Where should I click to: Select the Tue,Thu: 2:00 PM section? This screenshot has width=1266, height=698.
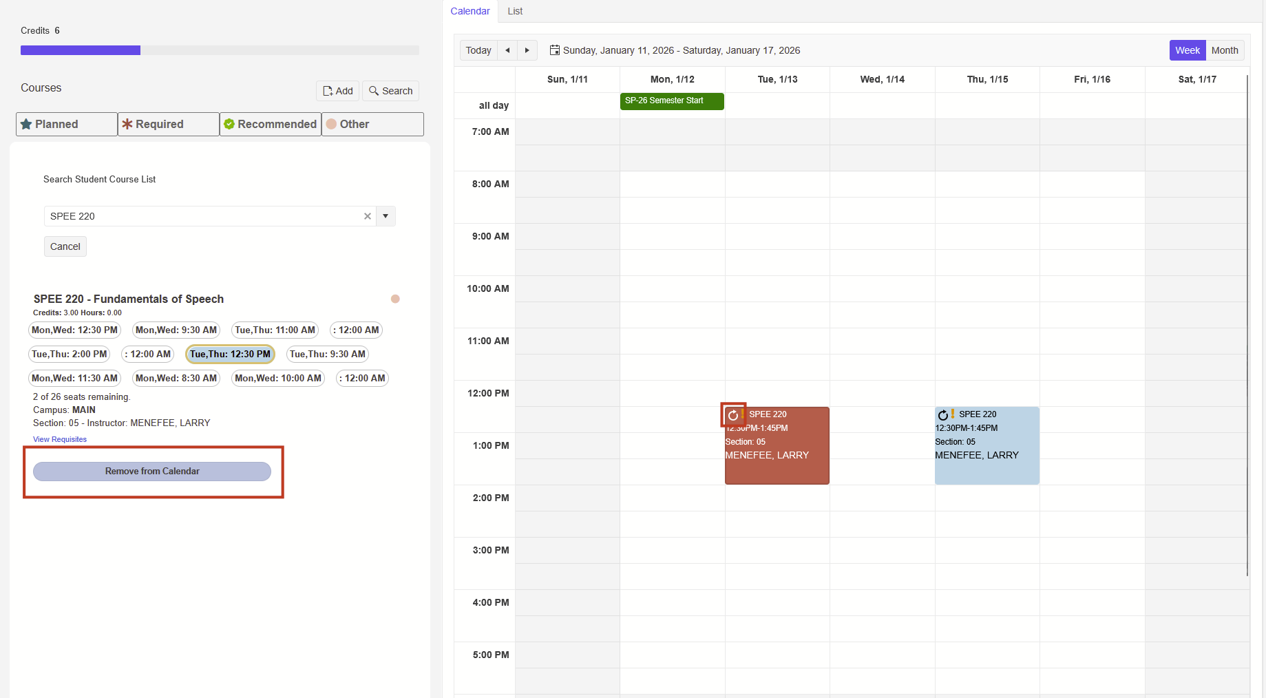[70, 355]
